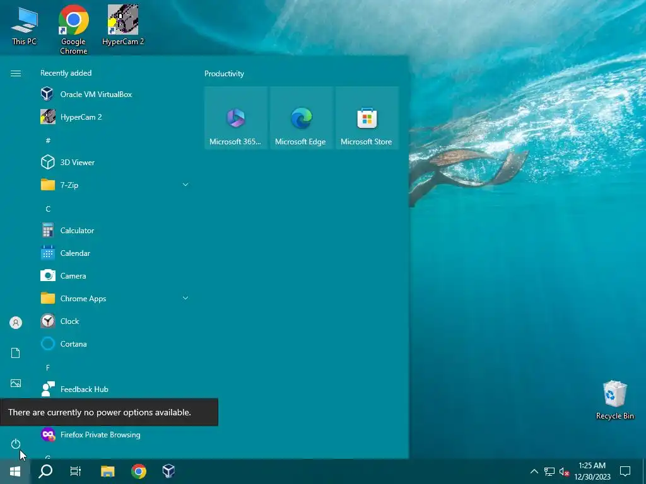646x484 pixels.
Task: Click the Recently added heading
Action: pyautogui.click(x=66, y=73)
